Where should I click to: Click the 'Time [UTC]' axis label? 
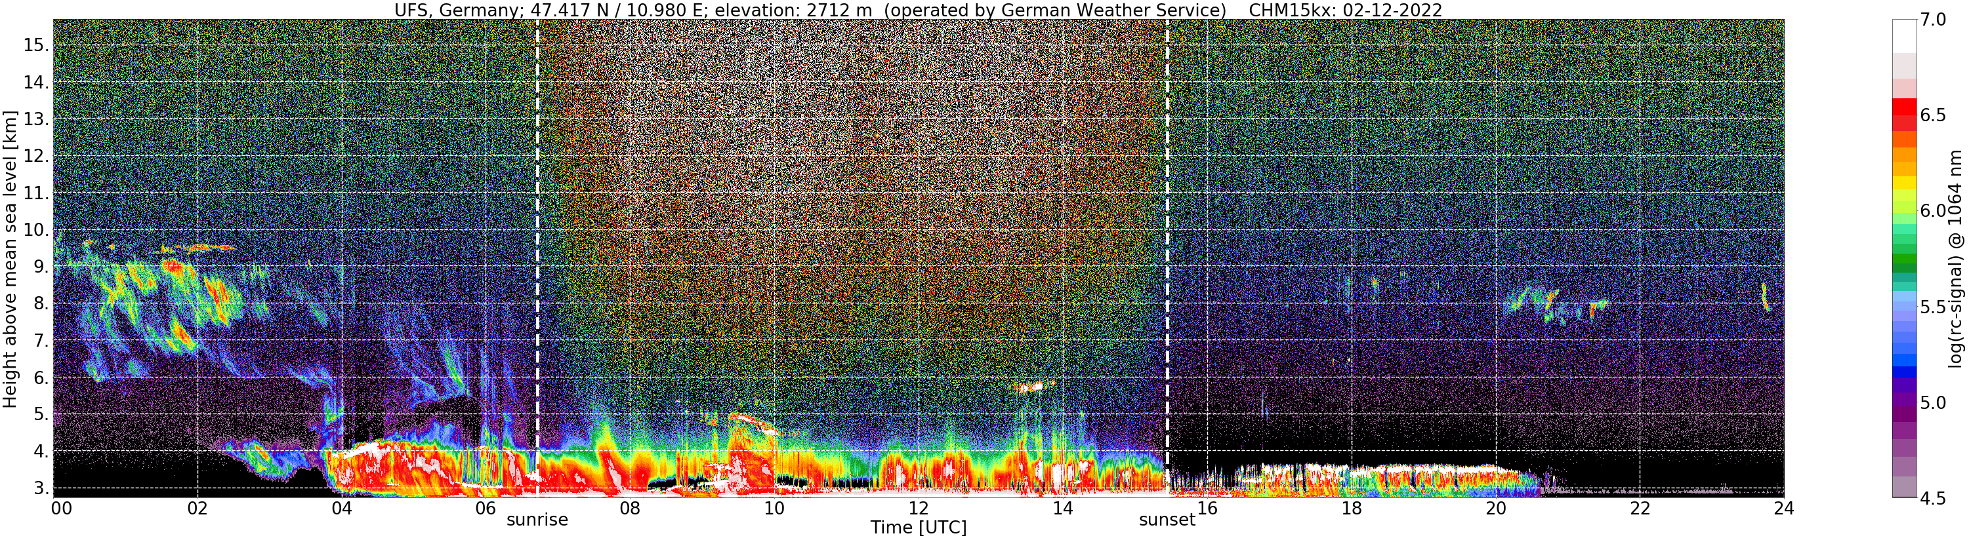click(x=918, y=528)
